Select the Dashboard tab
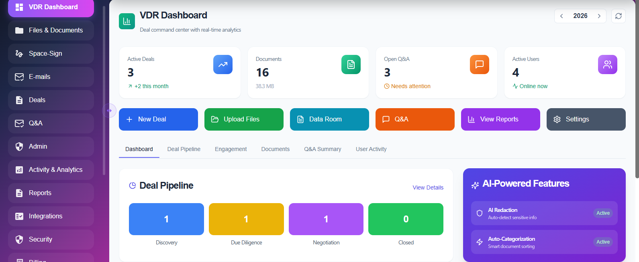639x262 pixels. (x=139, y=149)
